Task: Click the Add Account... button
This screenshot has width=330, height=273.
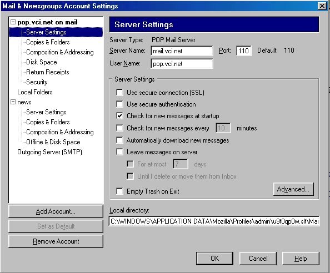Action: pyautogui.click(x=56, y=211)
